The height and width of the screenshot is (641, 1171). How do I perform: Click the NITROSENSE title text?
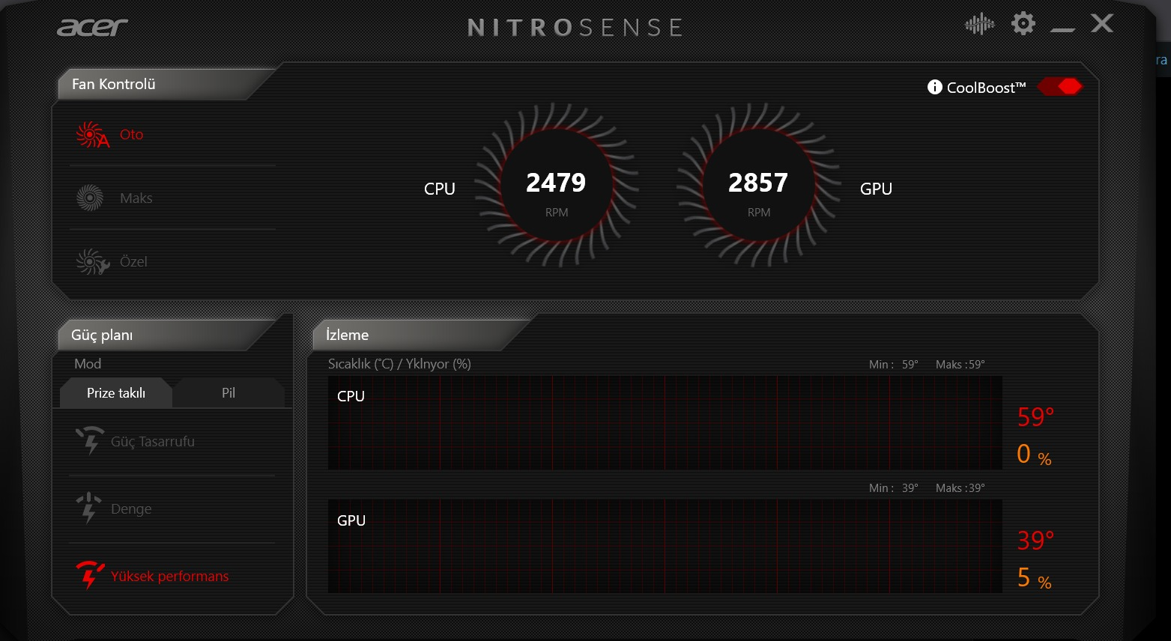575,28
